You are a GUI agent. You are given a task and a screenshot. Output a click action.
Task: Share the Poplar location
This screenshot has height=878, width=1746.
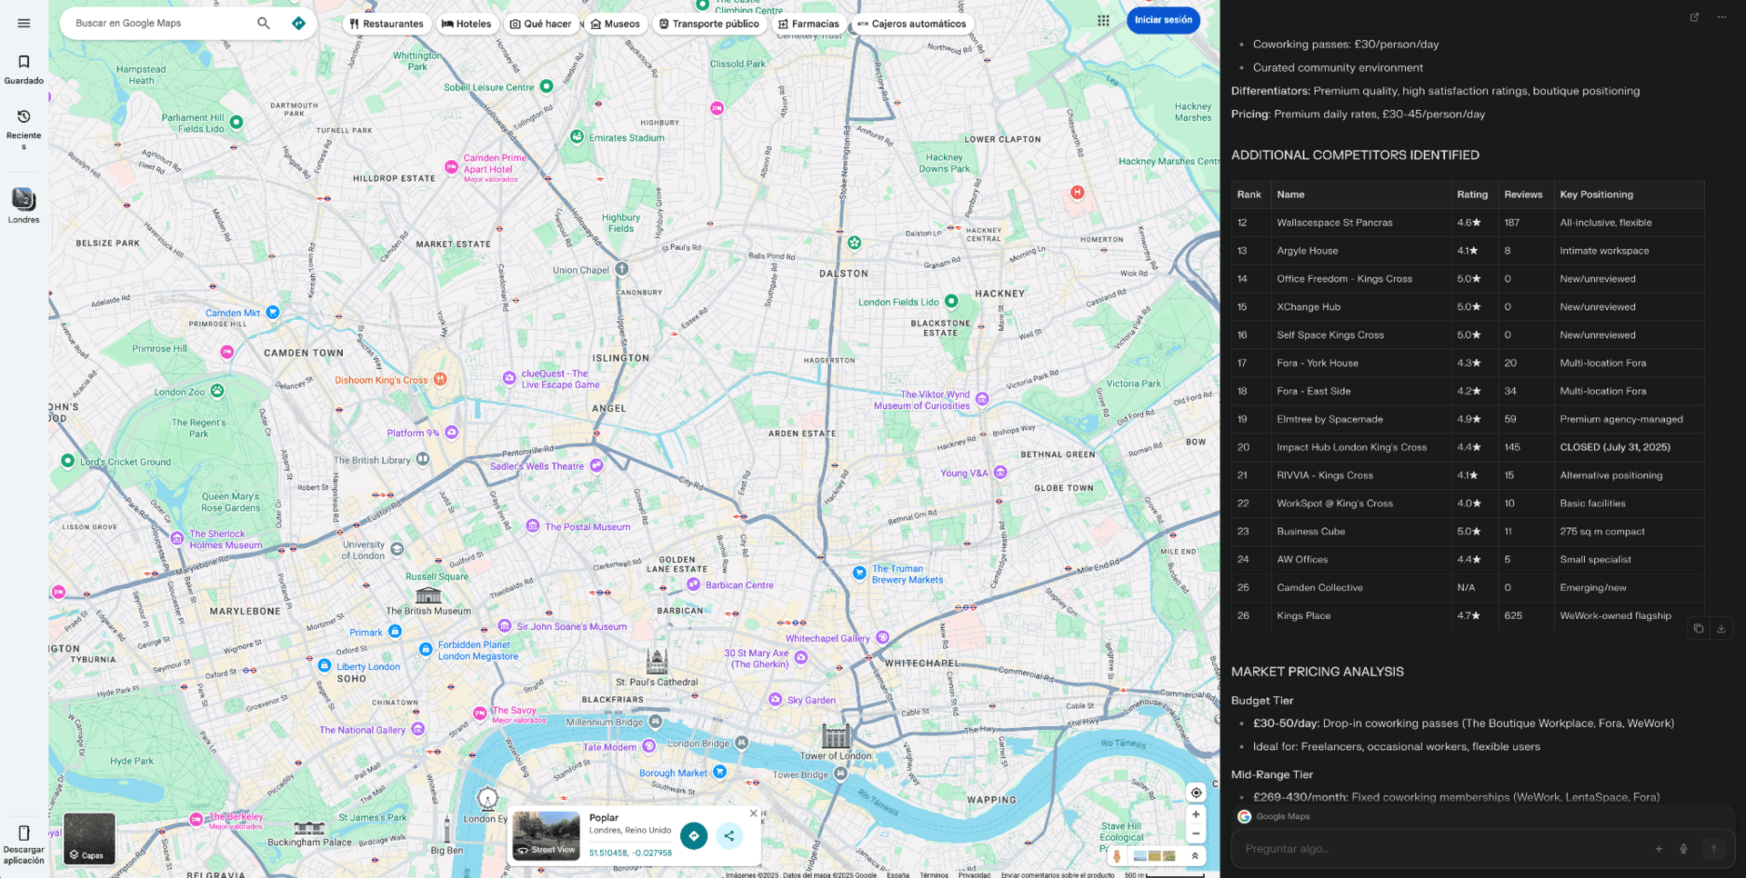click(729, 836)
